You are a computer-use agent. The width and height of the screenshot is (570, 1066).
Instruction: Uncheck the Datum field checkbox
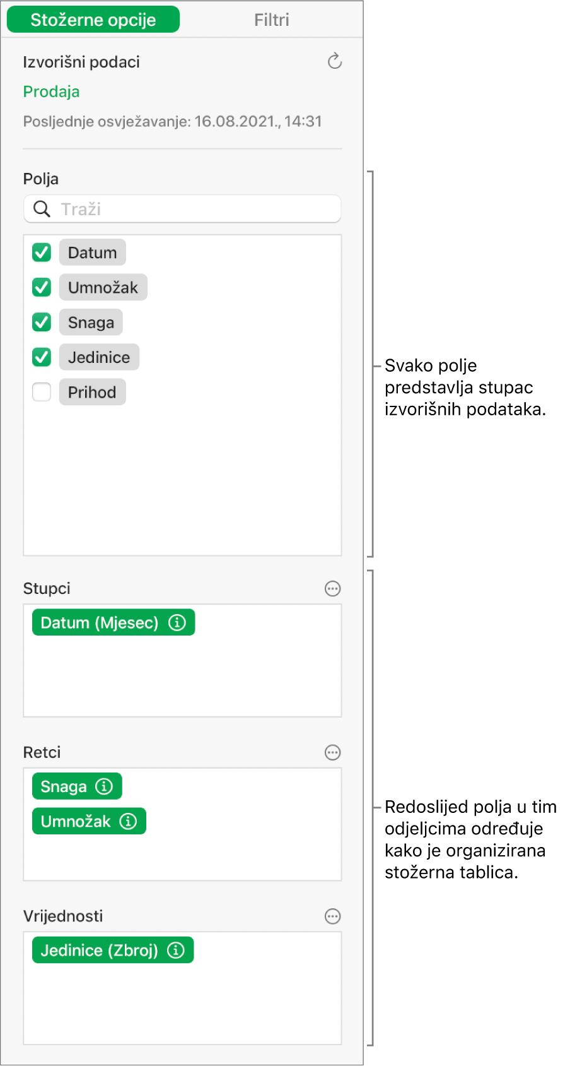pos(42,252)
